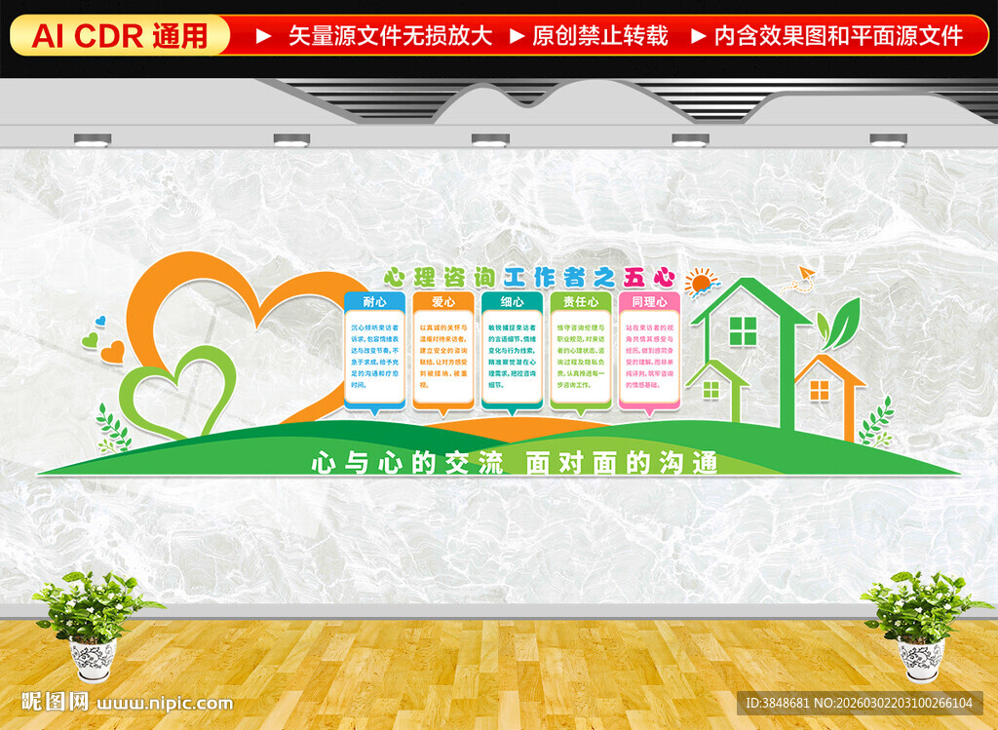Click the small green house outline

(718, 390)
